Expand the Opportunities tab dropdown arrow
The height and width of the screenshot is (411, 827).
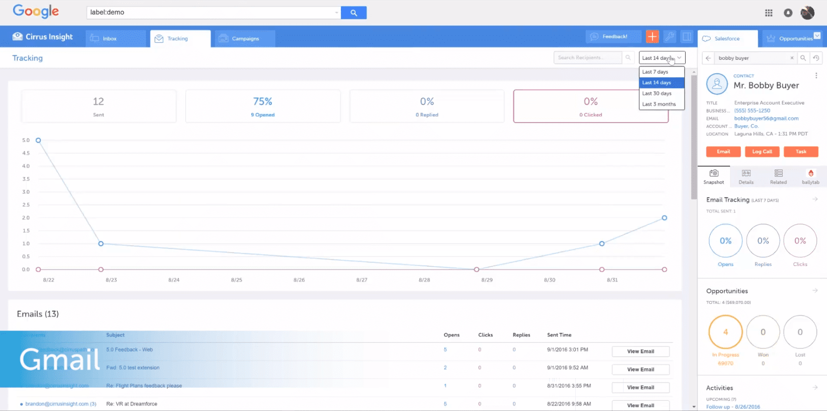[817, 35]
